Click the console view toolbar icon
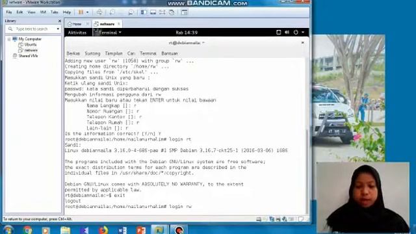Viewport: 416px width, 234px height. (185, 12)
